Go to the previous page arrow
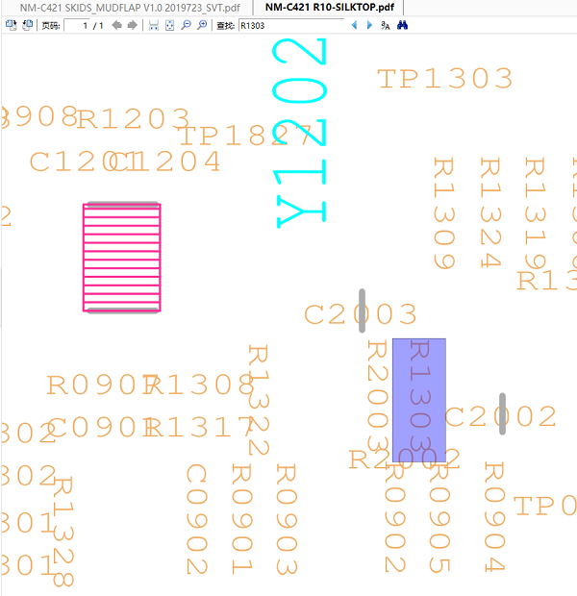The width and height of the screenshot is (577, 596). [x=116, y=25]
